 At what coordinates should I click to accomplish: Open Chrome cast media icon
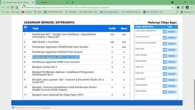click(183, 7)
